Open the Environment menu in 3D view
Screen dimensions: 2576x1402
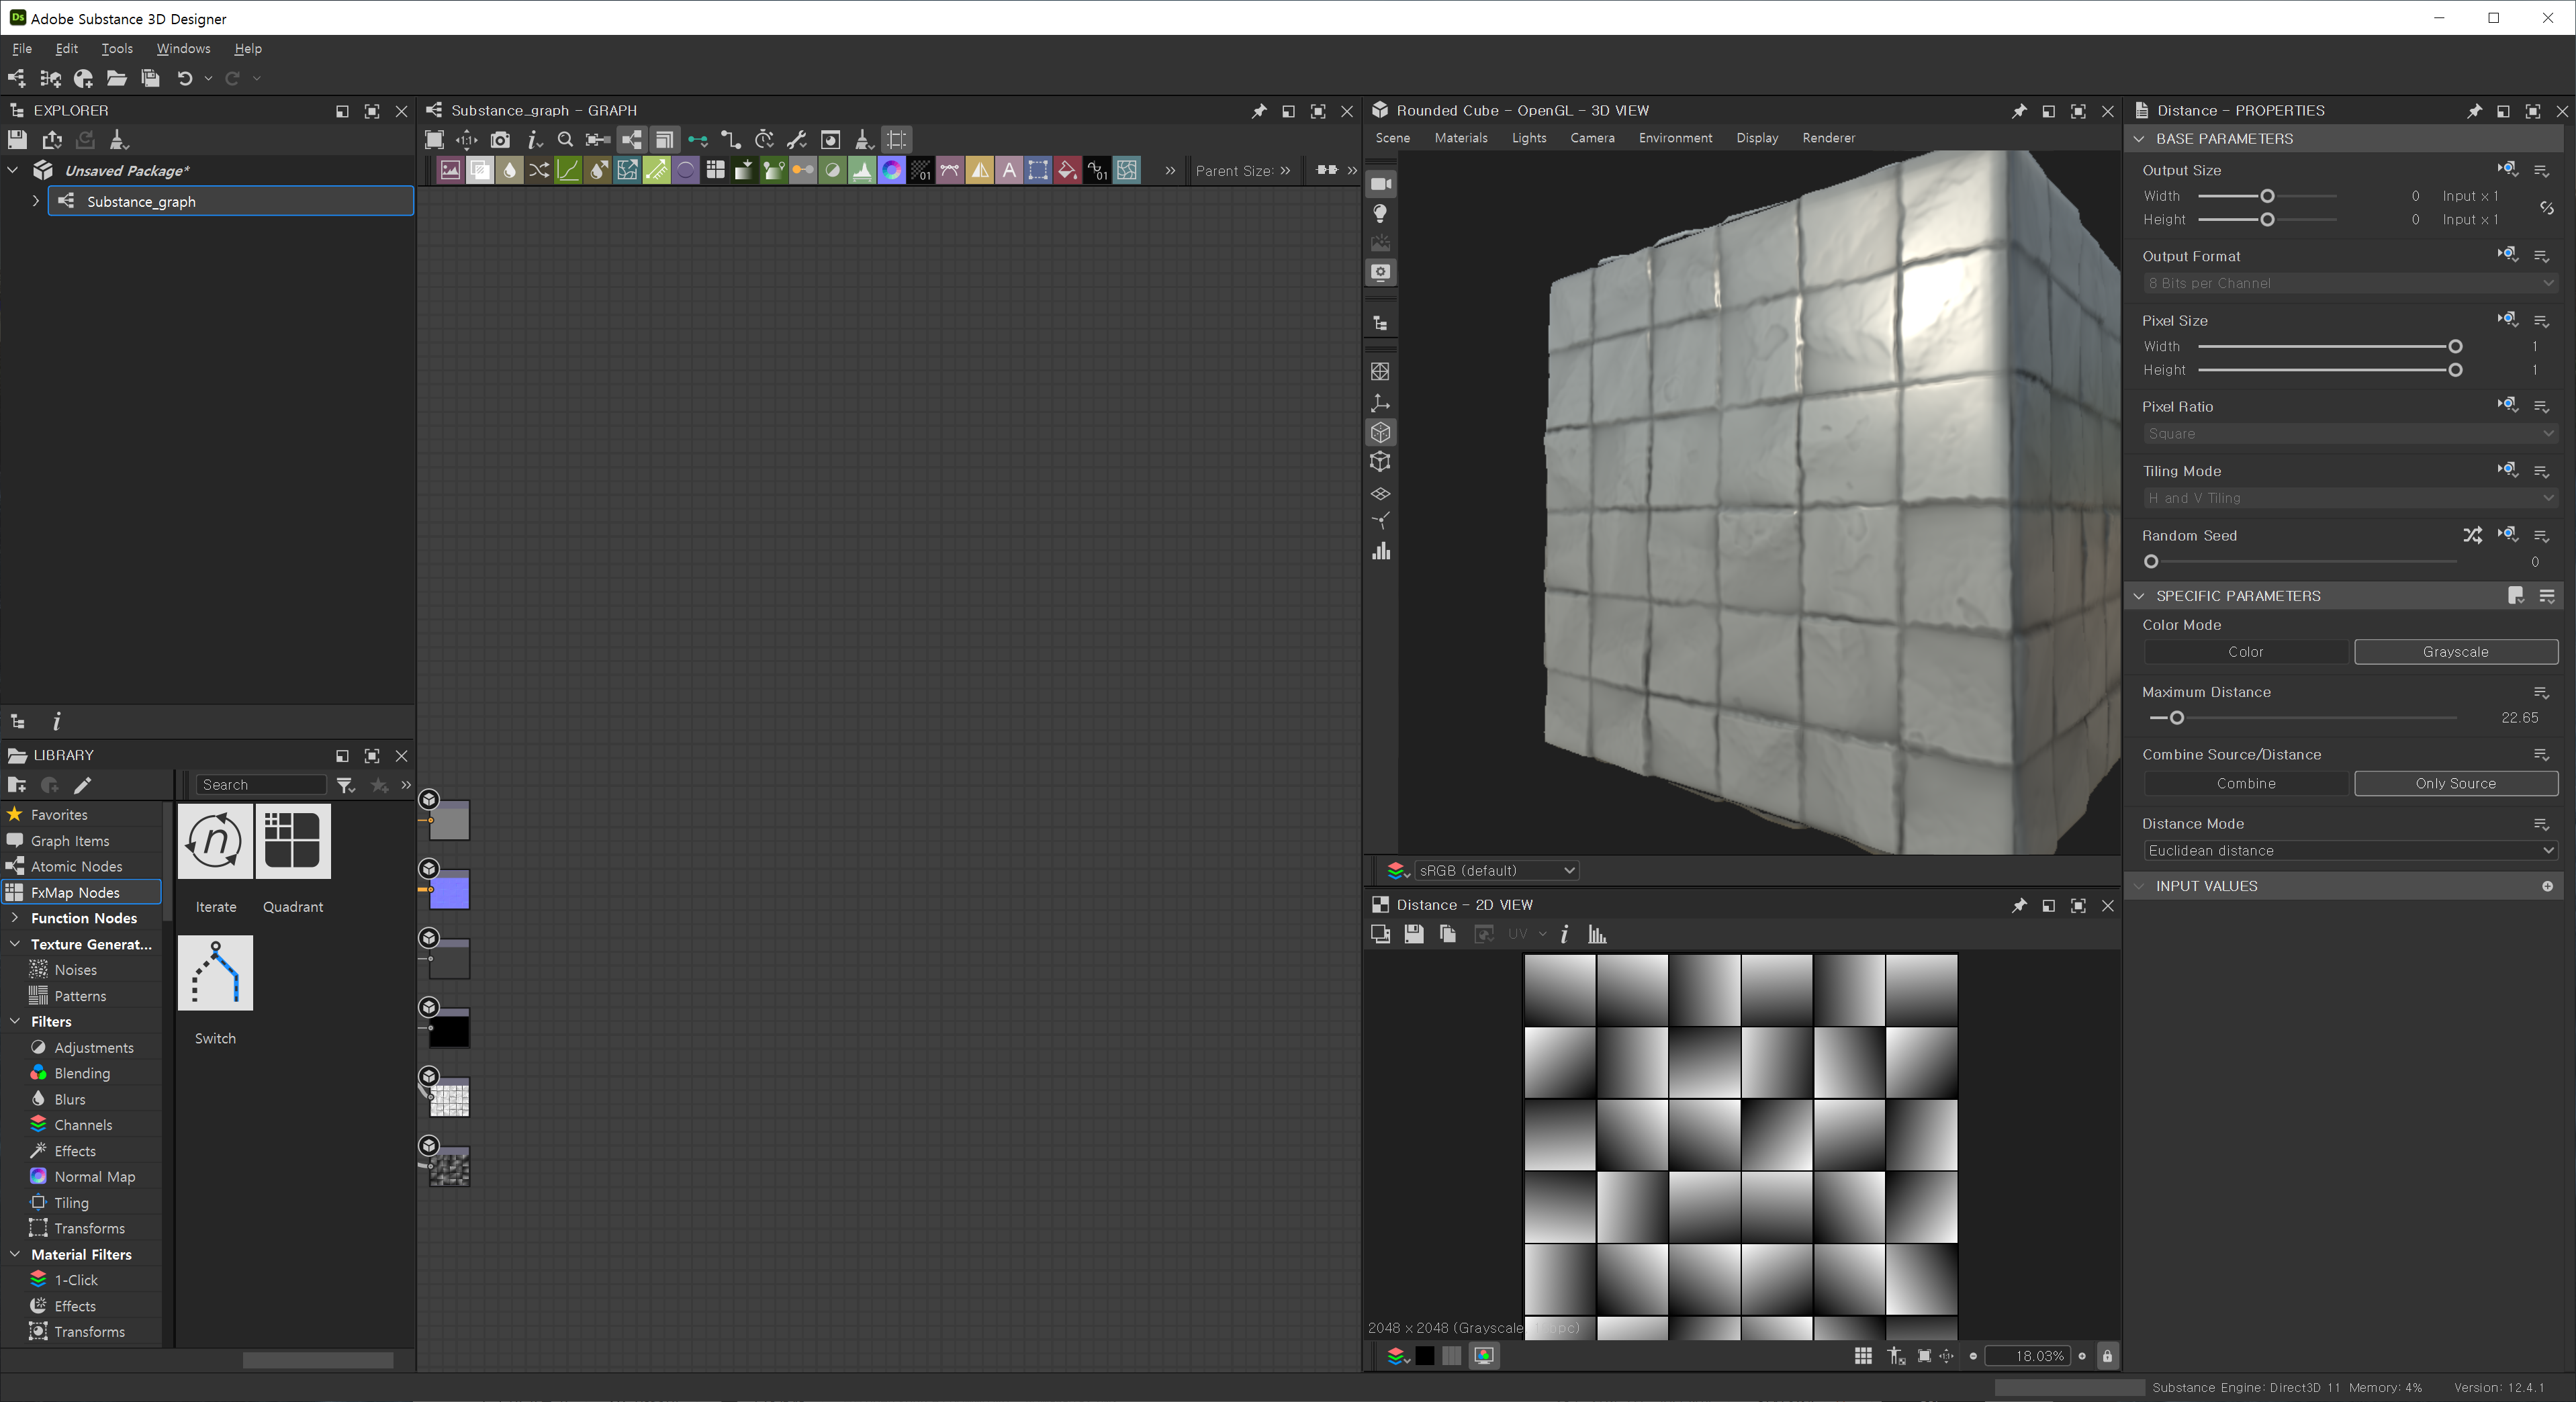[x=1675, y=138]
